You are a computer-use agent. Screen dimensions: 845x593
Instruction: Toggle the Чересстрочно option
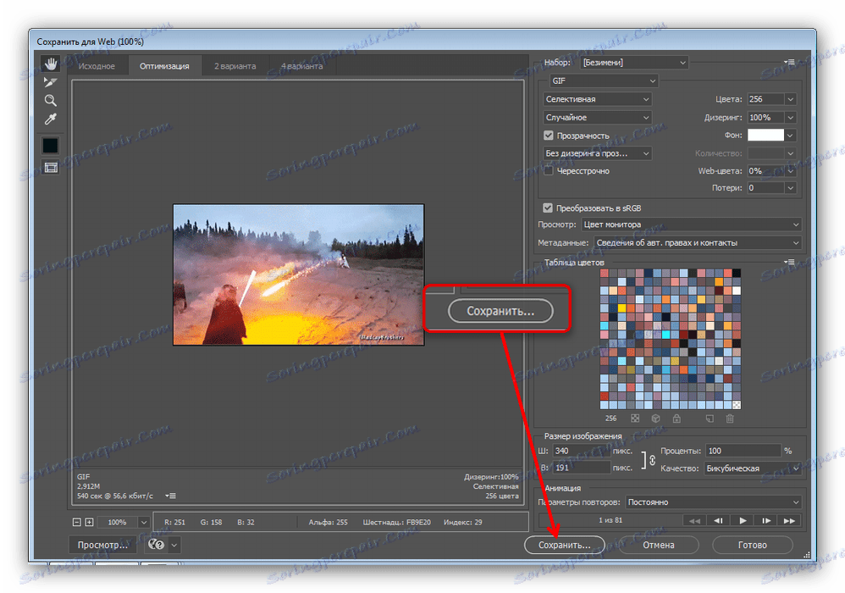[x=547, y=170]
